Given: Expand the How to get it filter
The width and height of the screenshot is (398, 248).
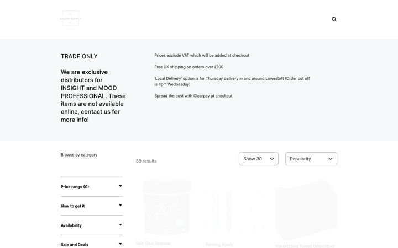Looking at the screenshot, I should [92, 206].
